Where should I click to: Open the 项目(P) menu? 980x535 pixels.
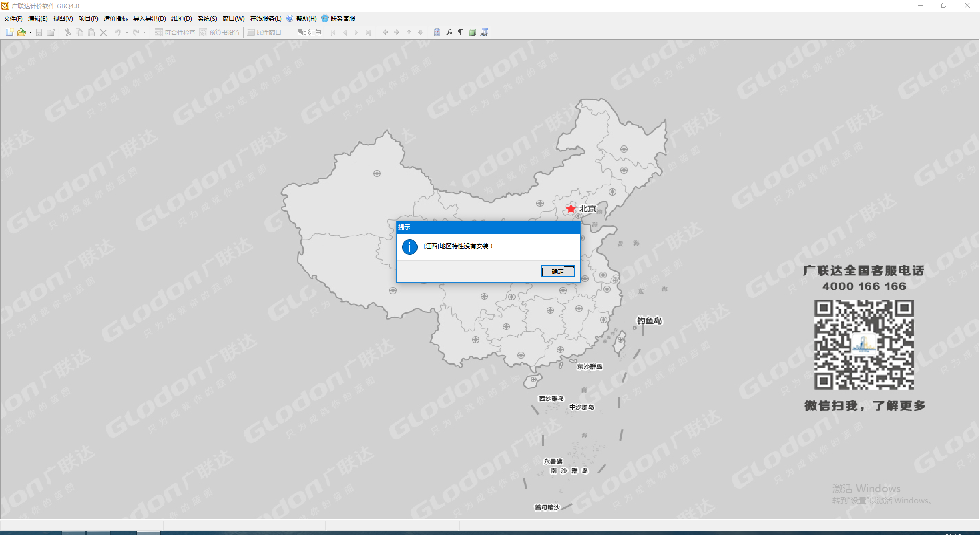click(x=88, y=19)
